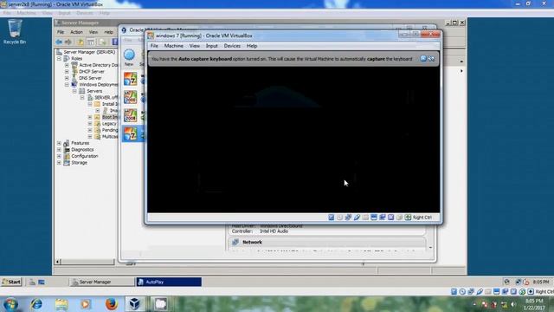Click the New VM button in VirtualBox Manager

tap(129, 58)
